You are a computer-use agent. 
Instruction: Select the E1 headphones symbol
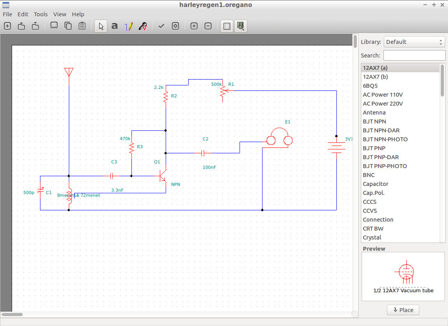[x=279, y=137]
